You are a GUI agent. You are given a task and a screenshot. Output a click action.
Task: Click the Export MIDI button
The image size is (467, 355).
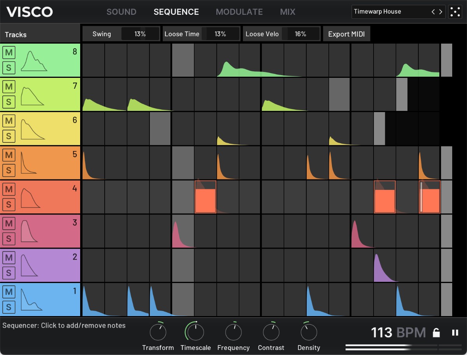coord(346,34)
